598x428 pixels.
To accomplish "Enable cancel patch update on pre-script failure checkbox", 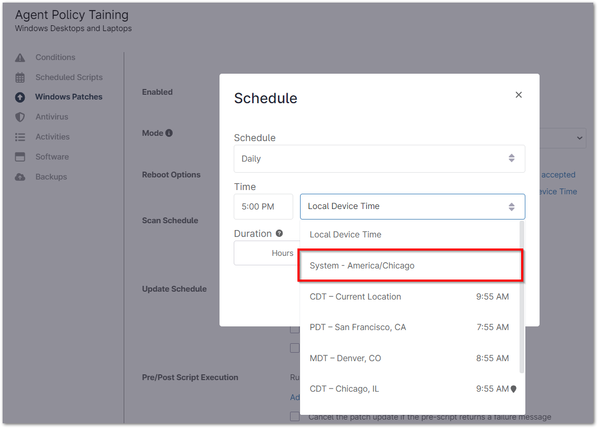I will pos(295,416).
